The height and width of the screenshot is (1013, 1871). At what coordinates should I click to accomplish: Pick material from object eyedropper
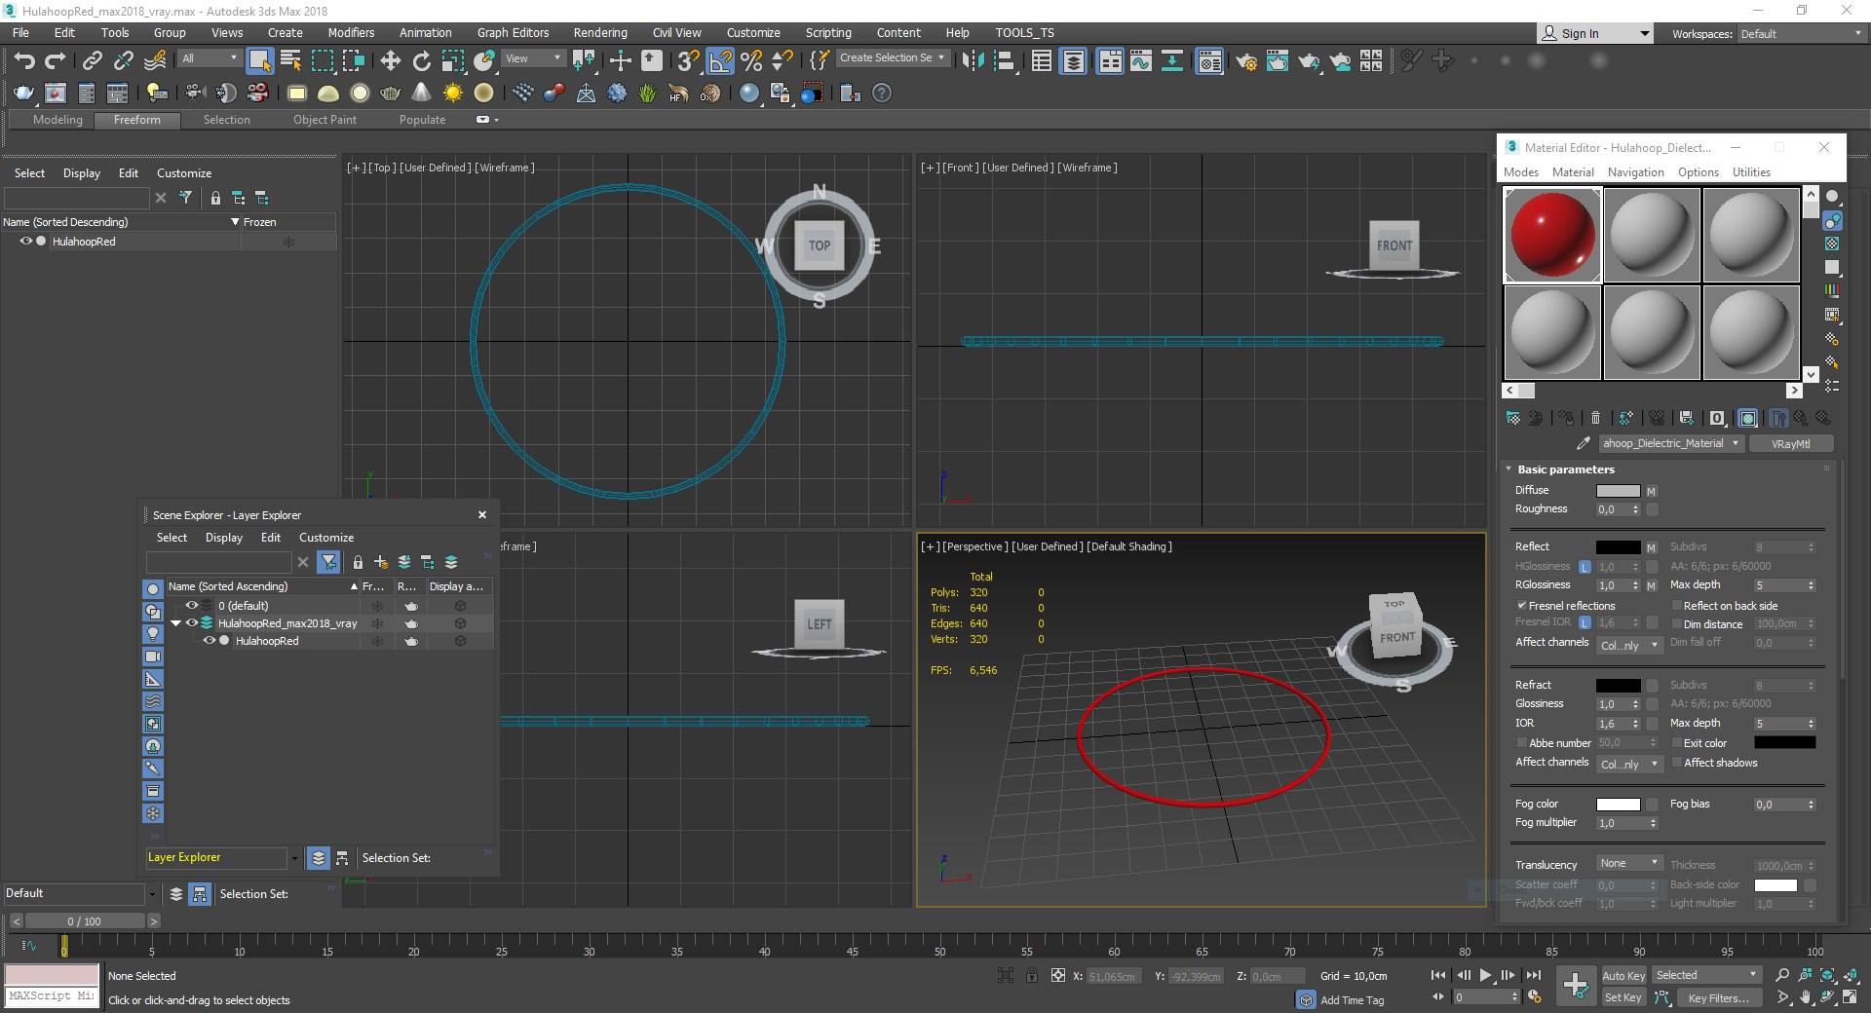pyautogui.click(x=1584, y=443)
